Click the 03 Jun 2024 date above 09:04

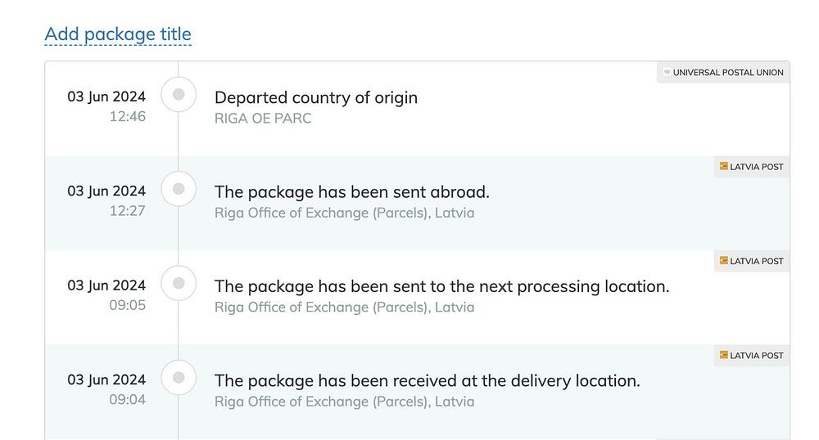pyautogui.click(x=106, y=379)
